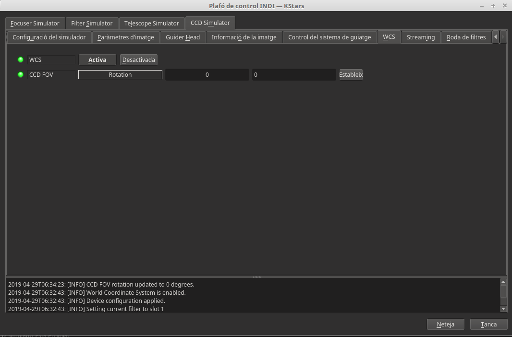Maximize the KStars INDI window
The image size is (512, 337).
coord(493,6)
